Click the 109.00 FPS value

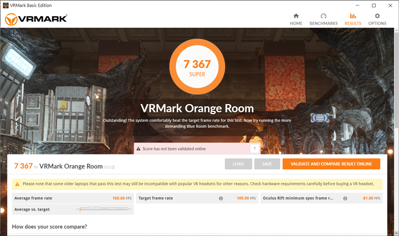pos(246,198)
